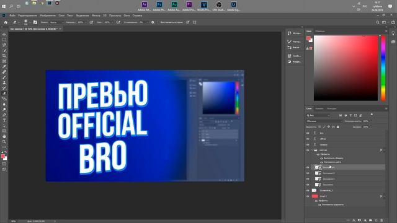Open OBS Studio from taskbar

(x=219, y=6)
